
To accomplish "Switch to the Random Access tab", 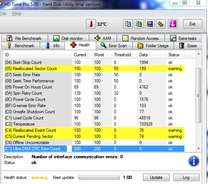I will pyautogui.click(x=141, y=38).
